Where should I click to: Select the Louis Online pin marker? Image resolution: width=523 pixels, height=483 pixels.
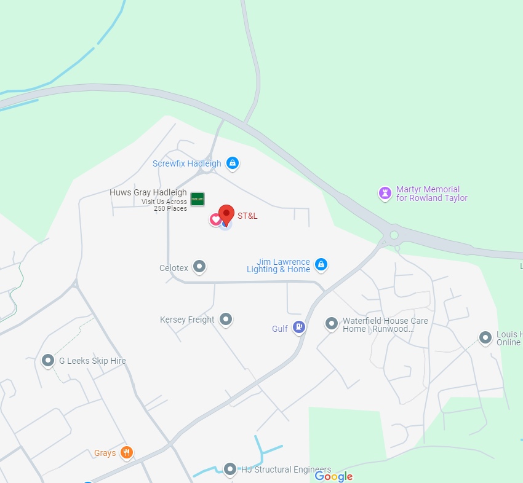pos(485,338)
